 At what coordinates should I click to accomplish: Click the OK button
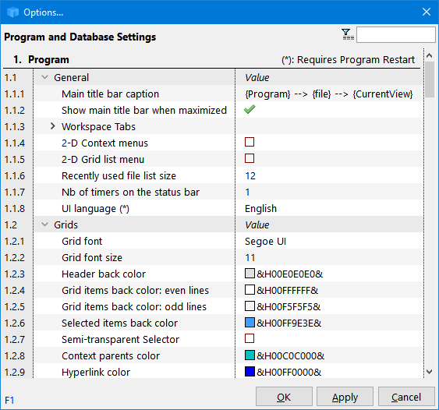(284, 397)
